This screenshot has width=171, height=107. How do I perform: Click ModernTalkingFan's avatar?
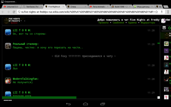pyautogui.click(x=8, y=81)
